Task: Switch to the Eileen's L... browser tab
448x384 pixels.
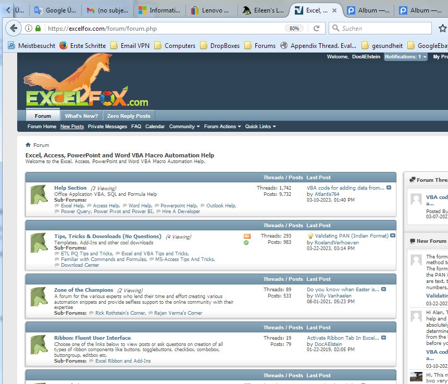Action: (x=264, y=10)
